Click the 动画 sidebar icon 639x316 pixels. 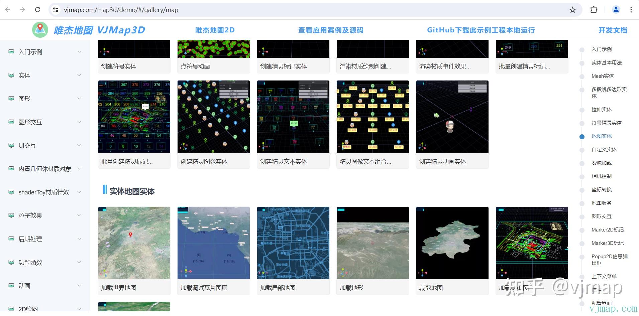click(11, 286)
